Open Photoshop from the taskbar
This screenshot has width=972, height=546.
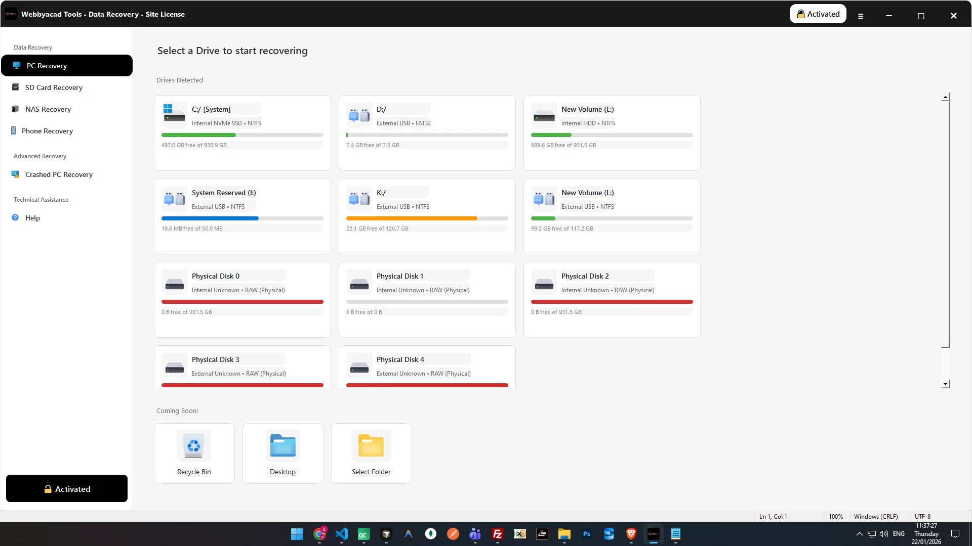click(x=586, y=534)
